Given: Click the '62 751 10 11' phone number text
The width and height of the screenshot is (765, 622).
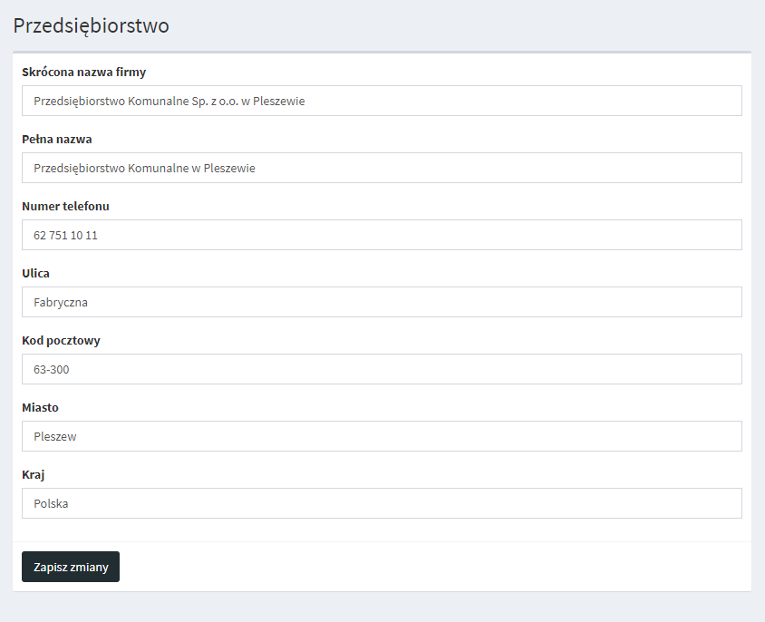Looking at the screenshot, I should pos(65,236).
